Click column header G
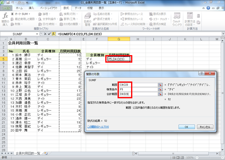The image size is (225, 160). (x=119, y=39)
